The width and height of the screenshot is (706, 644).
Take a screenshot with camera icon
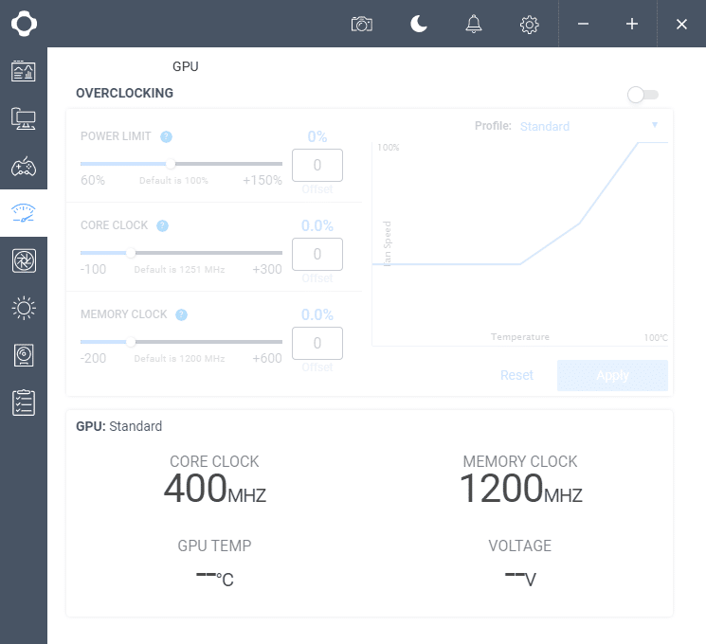[x=361, y=24]
